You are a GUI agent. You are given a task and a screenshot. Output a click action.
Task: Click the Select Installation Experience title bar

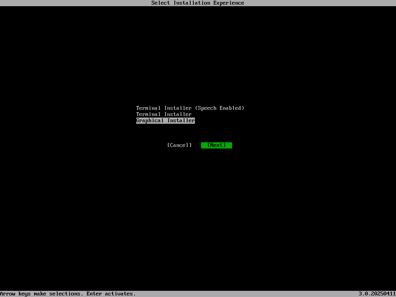click(x=198, y=3)
